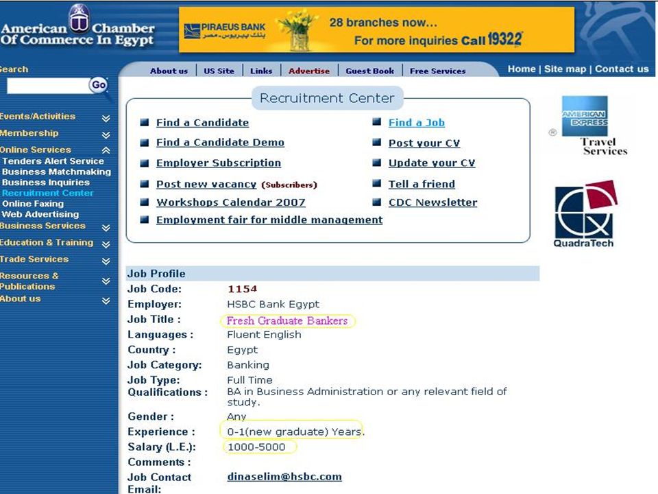Click the dinaselim@hsbc.com email link
The height and width of the screenshot is (494, 658).
point(284,476)
